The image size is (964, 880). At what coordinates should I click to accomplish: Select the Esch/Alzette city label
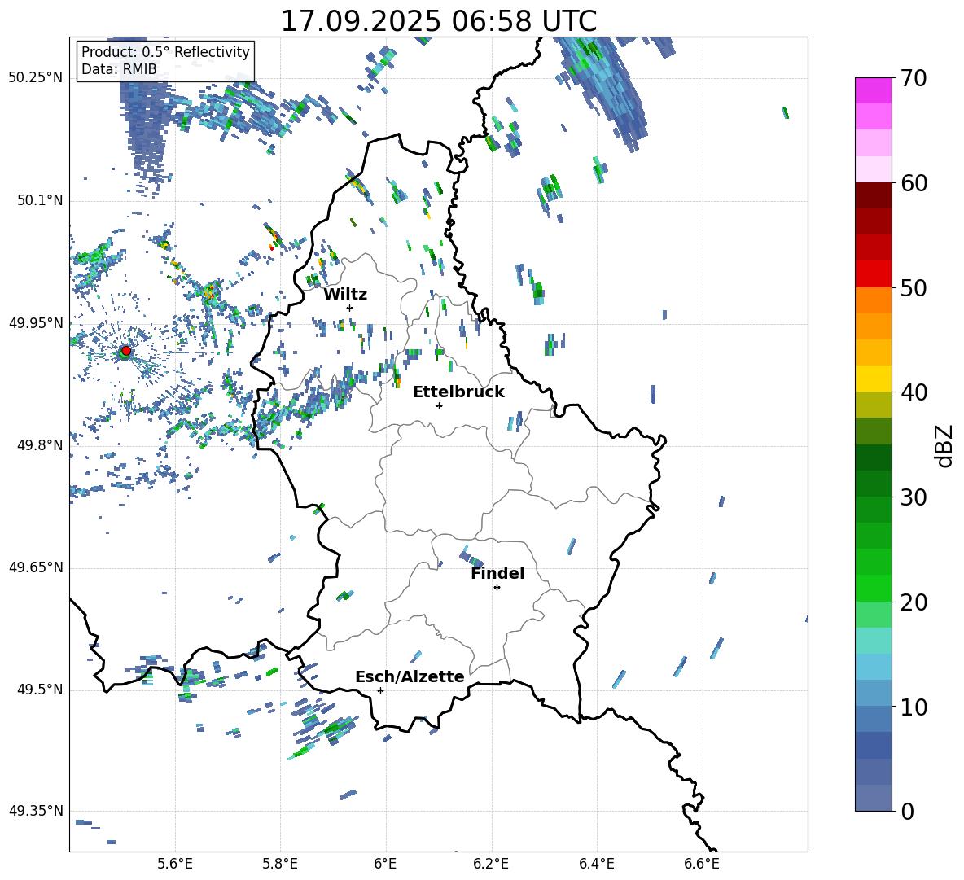(x=410, y=676)
